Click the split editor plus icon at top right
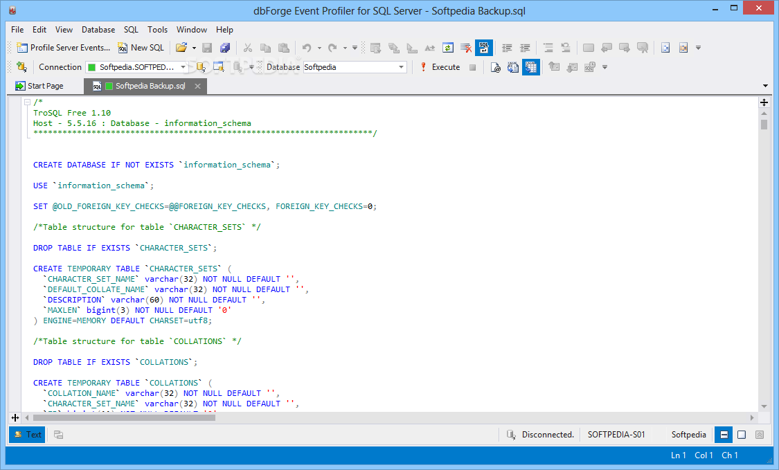 coord(764,102)
